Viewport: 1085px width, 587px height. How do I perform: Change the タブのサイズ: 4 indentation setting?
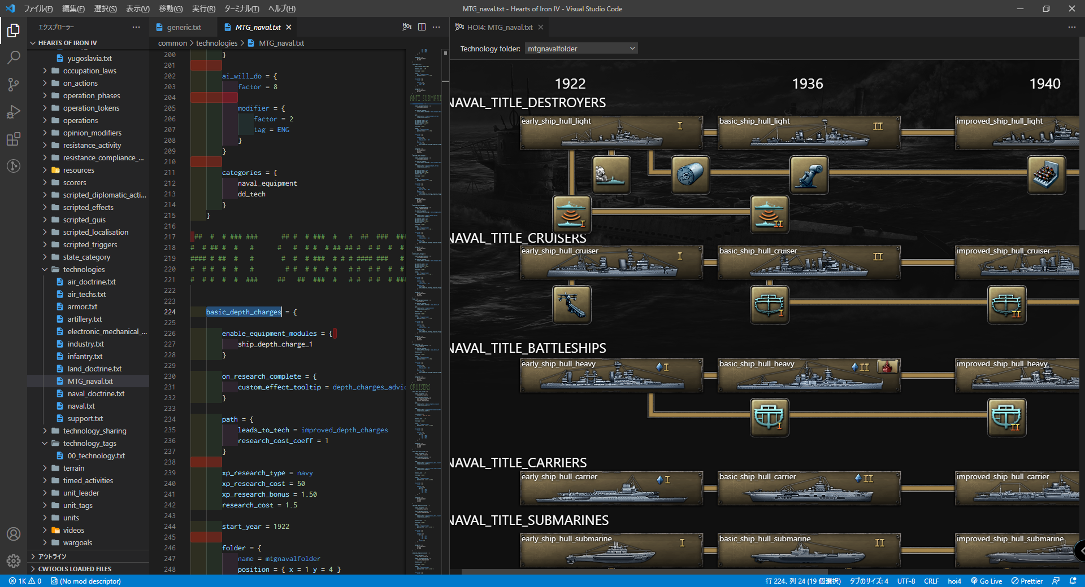[x=869, y=581]
